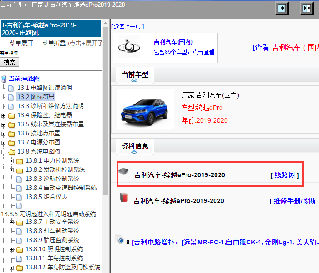This screenshot has height=273, width=319.
Task: Open the 线路图 link
Action: click(x=285, y=175)
